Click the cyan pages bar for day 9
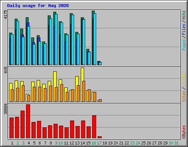This screenshot has height=147, width=188. pyautogui.click(x=56, y=39)
